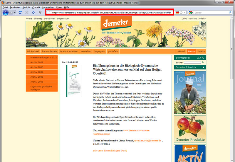Open the Chronik menu

[x=36, y=7]
